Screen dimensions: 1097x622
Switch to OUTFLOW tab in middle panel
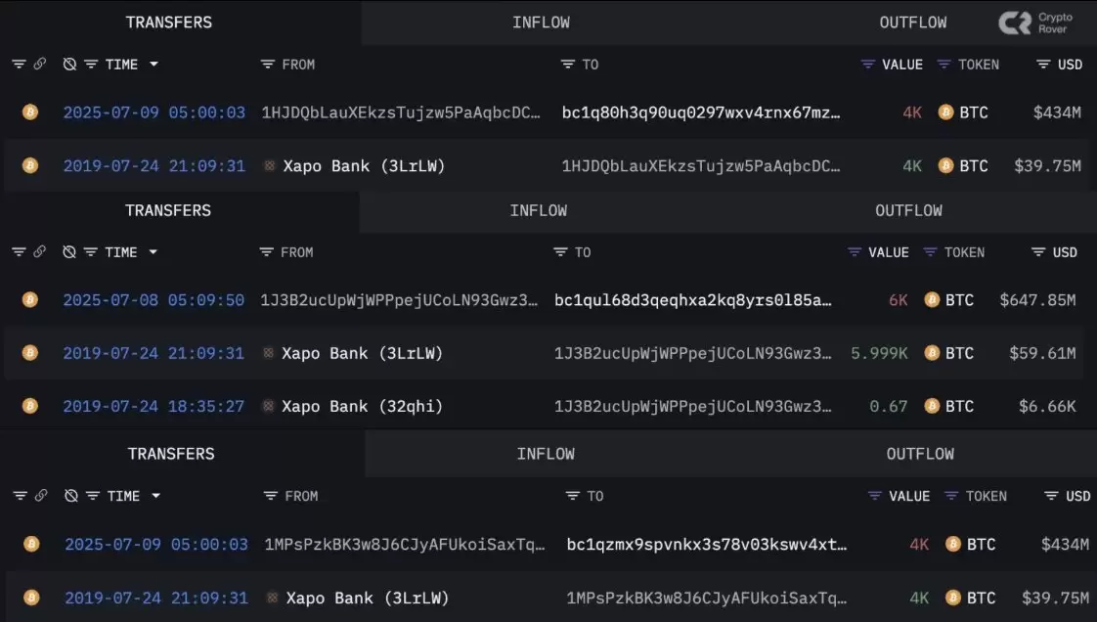pos(909,210)
